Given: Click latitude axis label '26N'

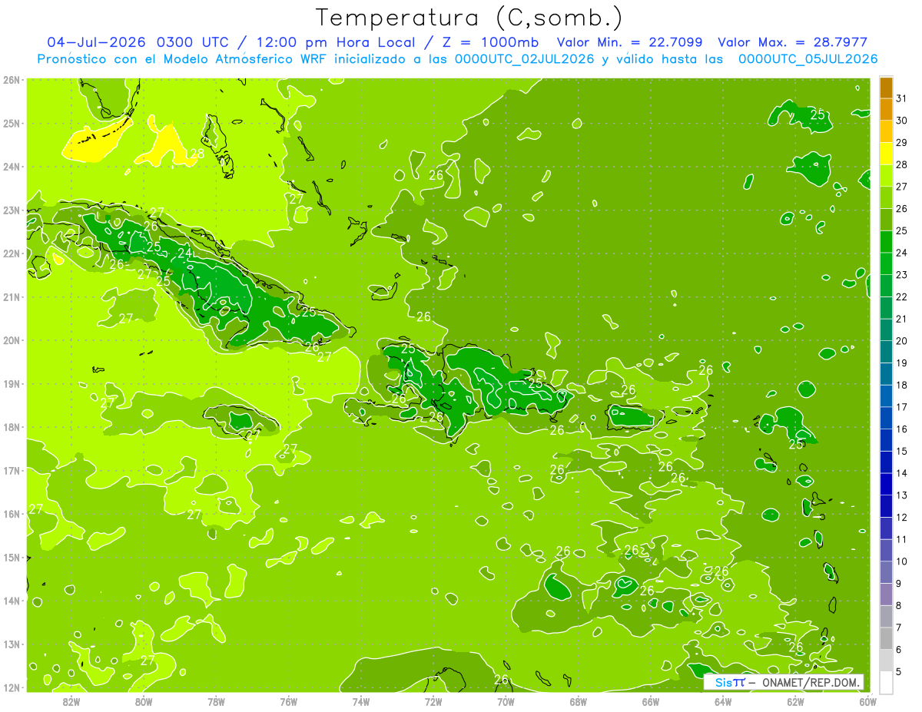Looking at the screenshot, I should 12,80.
